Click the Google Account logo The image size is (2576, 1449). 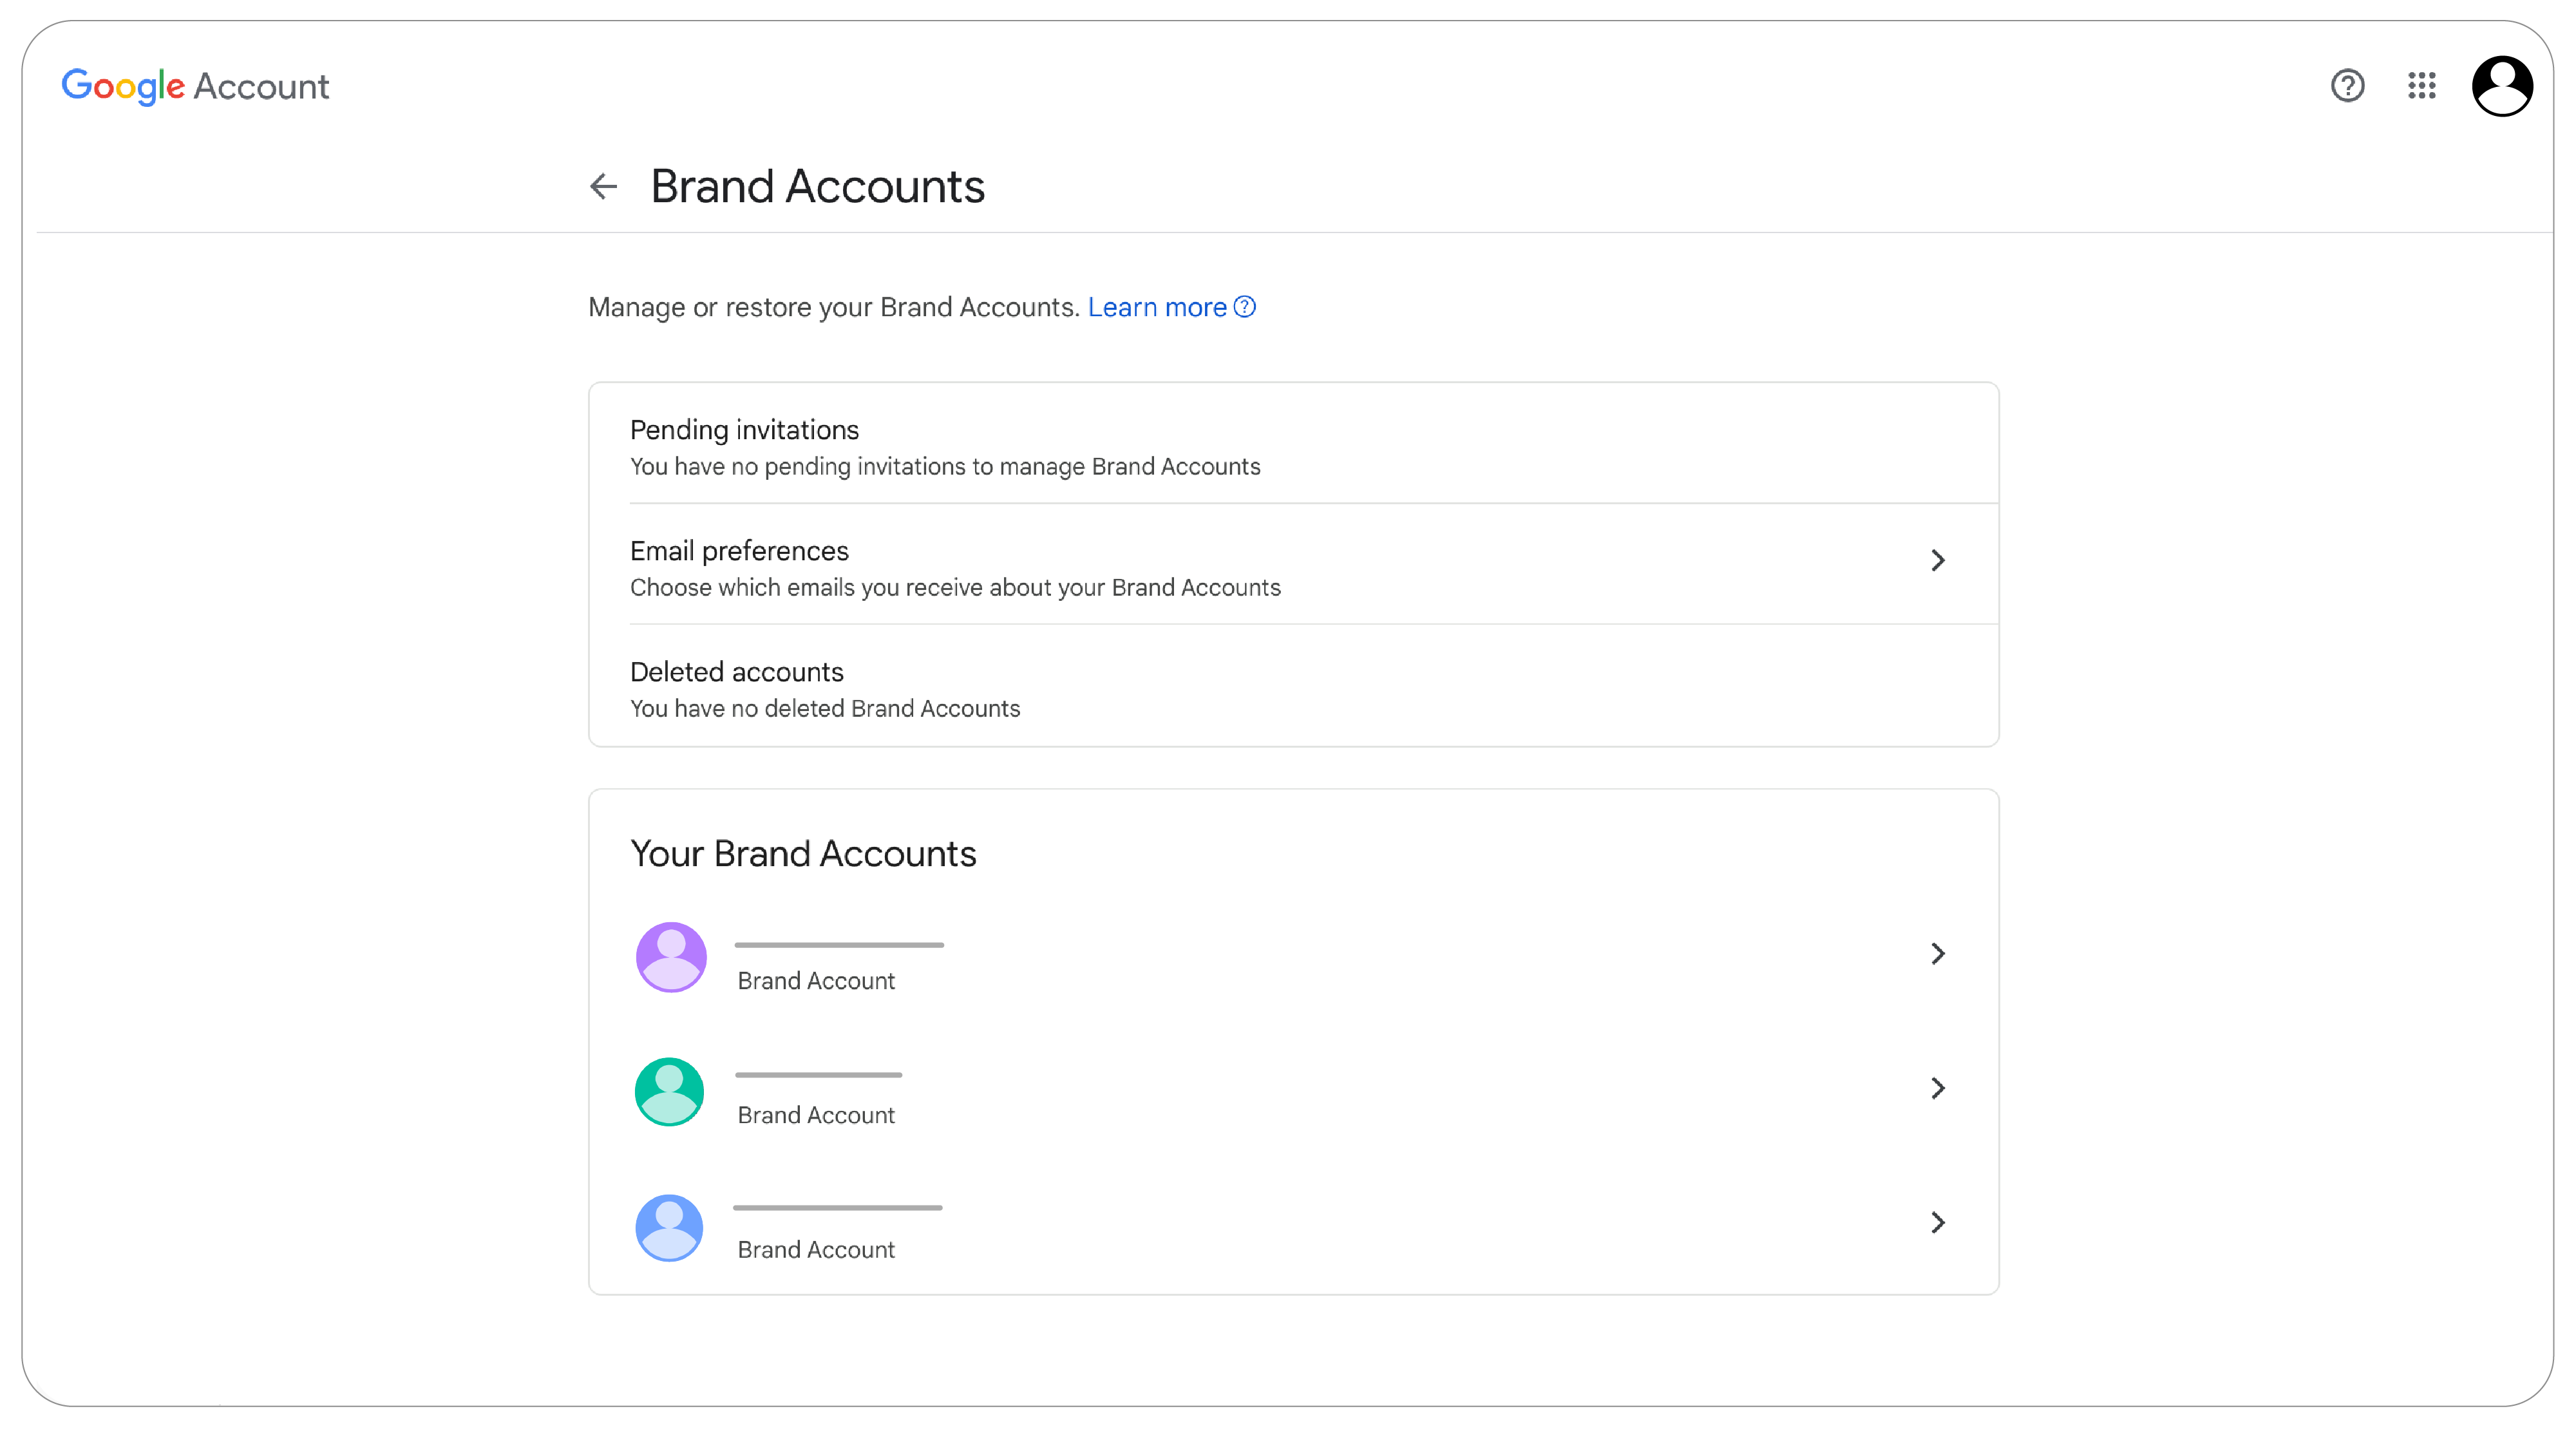tap(195, 86)
